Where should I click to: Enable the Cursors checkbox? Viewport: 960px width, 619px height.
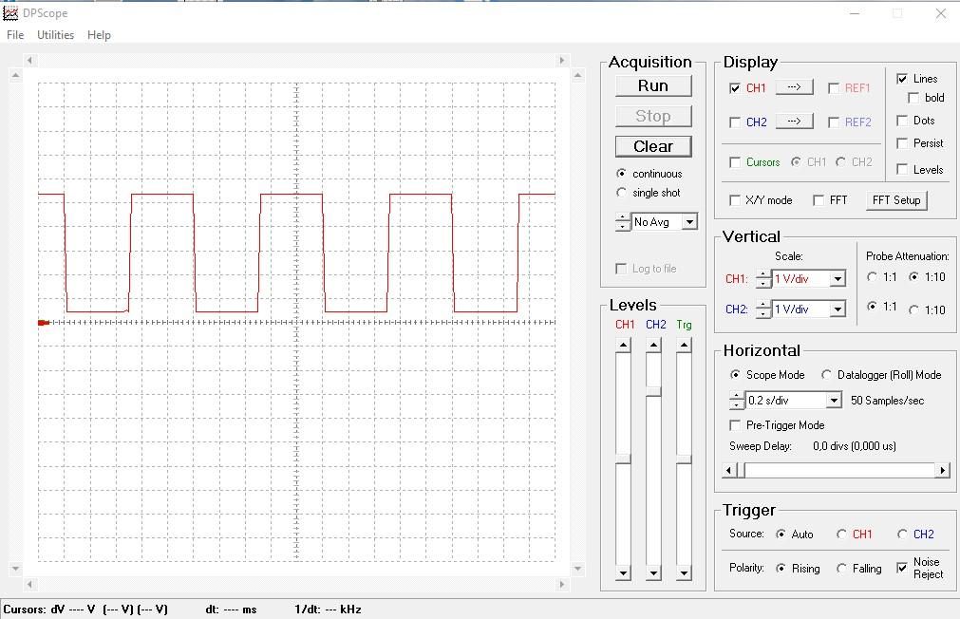(x=735, y=162)
